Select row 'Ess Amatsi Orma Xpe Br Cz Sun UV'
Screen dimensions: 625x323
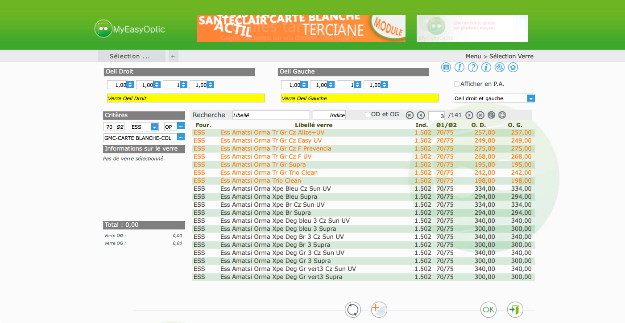(x=363, y=204)
